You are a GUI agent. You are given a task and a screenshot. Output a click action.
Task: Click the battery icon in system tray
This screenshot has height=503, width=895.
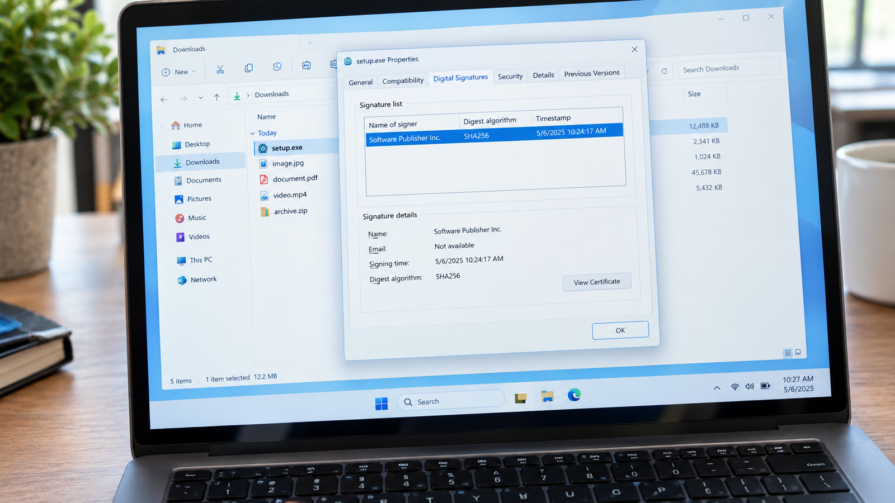[765, 386]
